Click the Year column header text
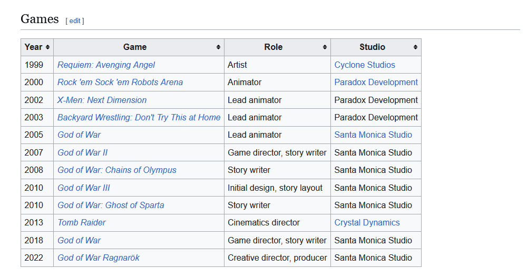The height and width of the screenshot is (278, 527). pyautogui.click(x=33, y=47)
